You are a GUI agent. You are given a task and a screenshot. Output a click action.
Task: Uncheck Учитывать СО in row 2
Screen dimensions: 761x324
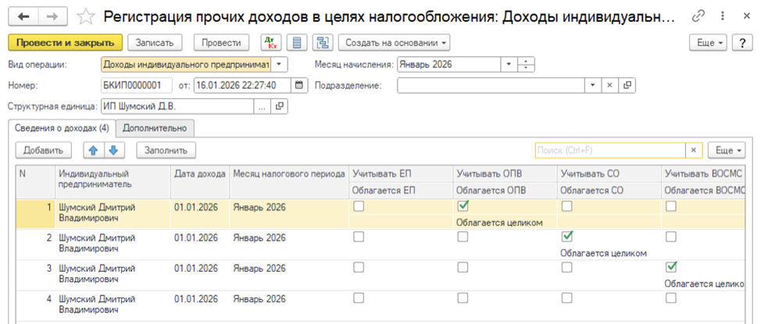tap(567, 237)
